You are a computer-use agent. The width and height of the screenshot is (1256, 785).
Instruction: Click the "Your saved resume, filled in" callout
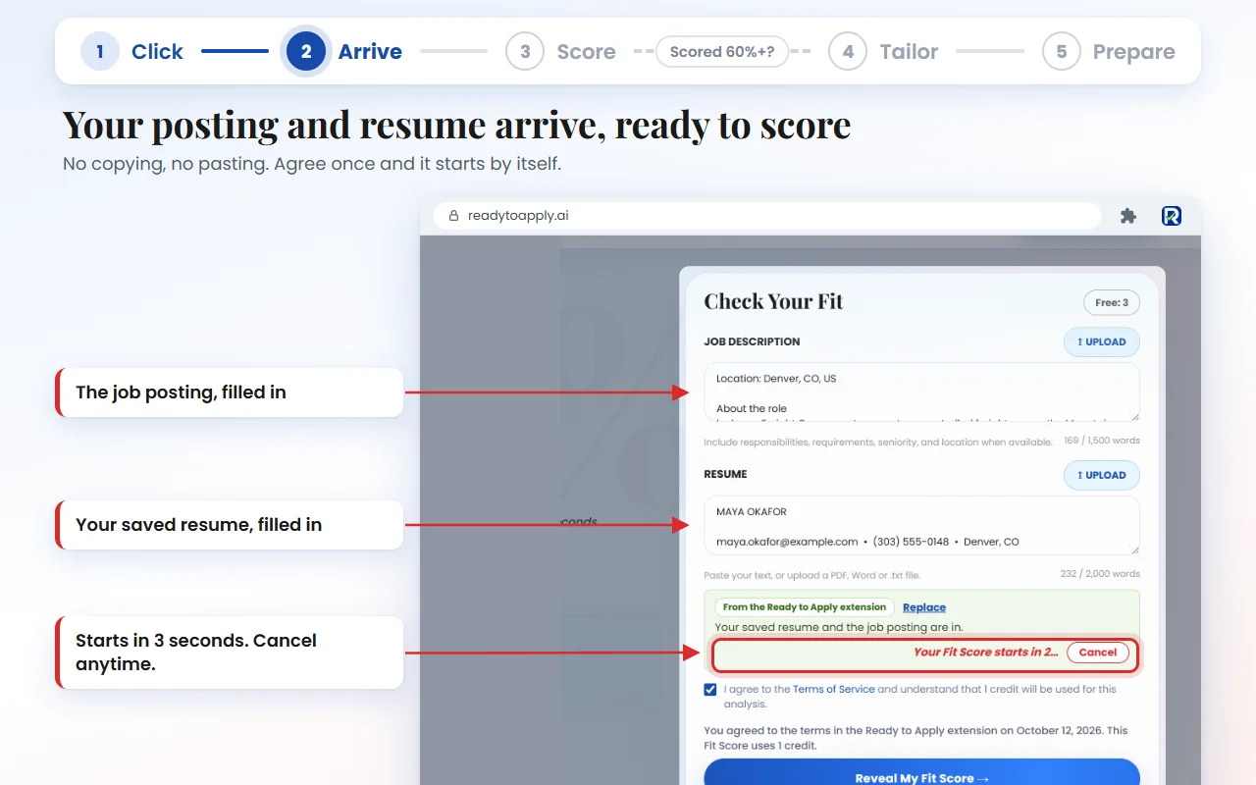click(230, 525)
